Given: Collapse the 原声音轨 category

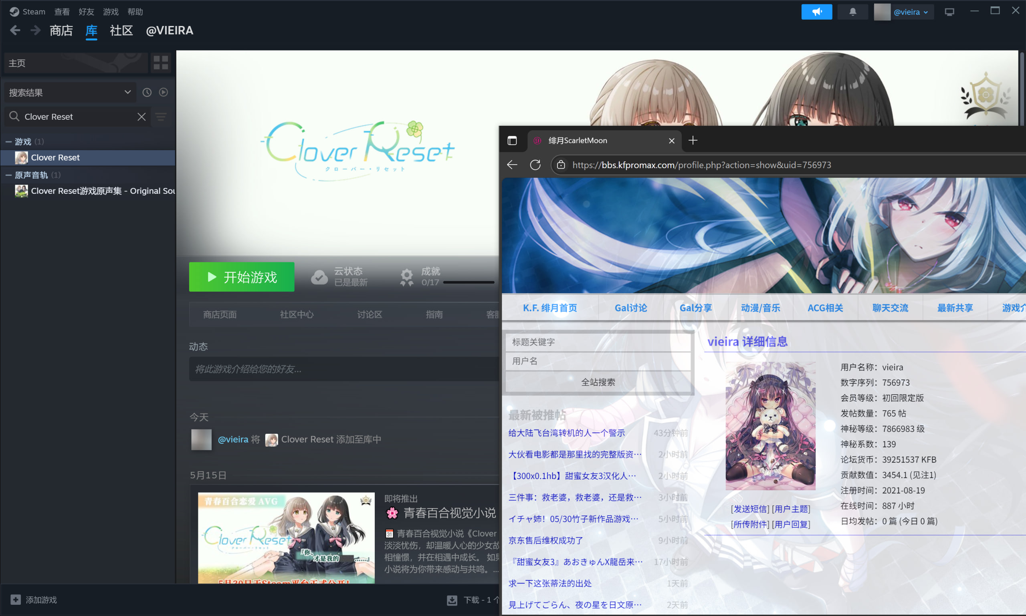Looking at the screenshot, I should coord(8,175).
